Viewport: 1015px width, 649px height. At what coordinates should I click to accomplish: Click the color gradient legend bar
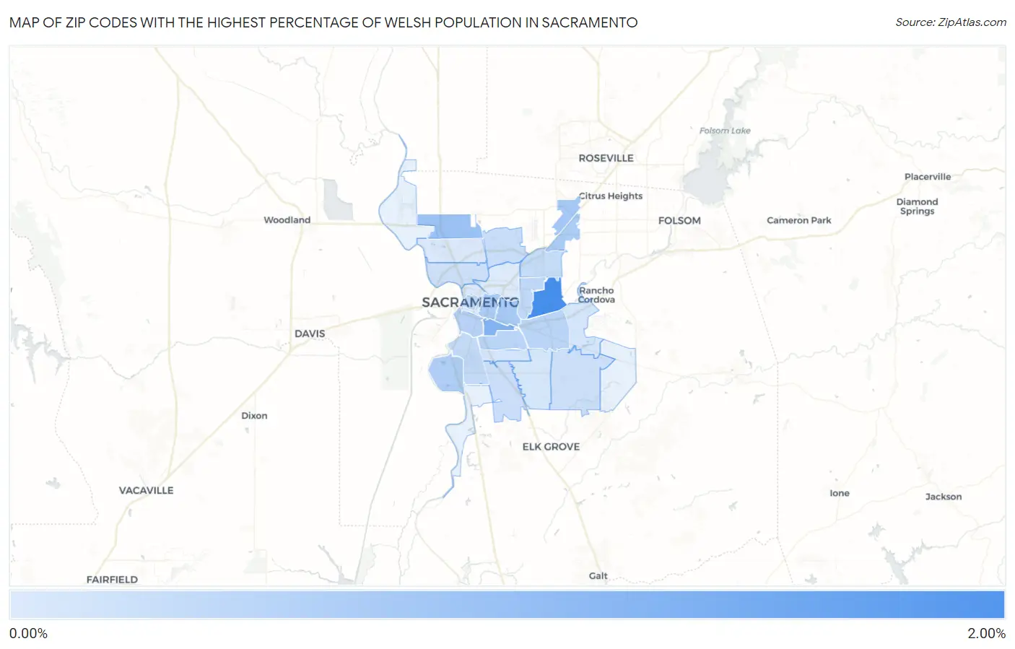click(507, 605)
